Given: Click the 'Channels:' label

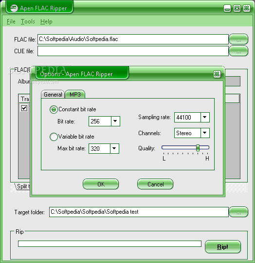Looking at the screenshot, I should tap(149, 133).
